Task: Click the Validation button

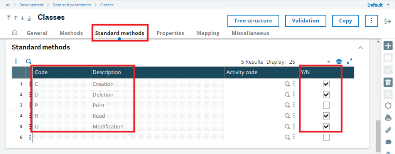Action: pyautogui.click(x=306, y=21)
